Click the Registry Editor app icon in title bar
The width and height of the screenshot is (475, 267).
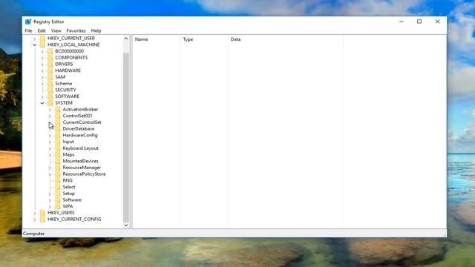(x=28, y=22)
